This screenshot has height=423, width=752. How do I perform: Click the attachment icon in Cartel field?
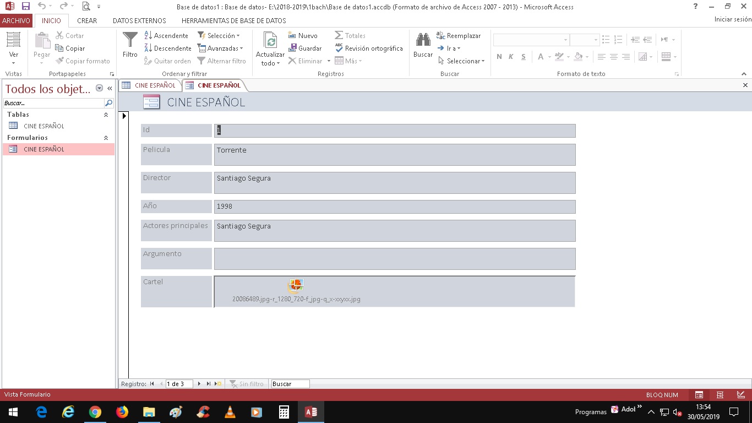coord(296,285)
